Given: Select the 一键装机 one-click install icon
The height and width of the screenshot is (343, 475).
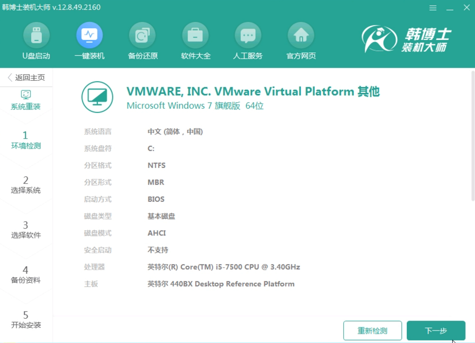Looking at the screenshot, I should (x=89, y=35).
